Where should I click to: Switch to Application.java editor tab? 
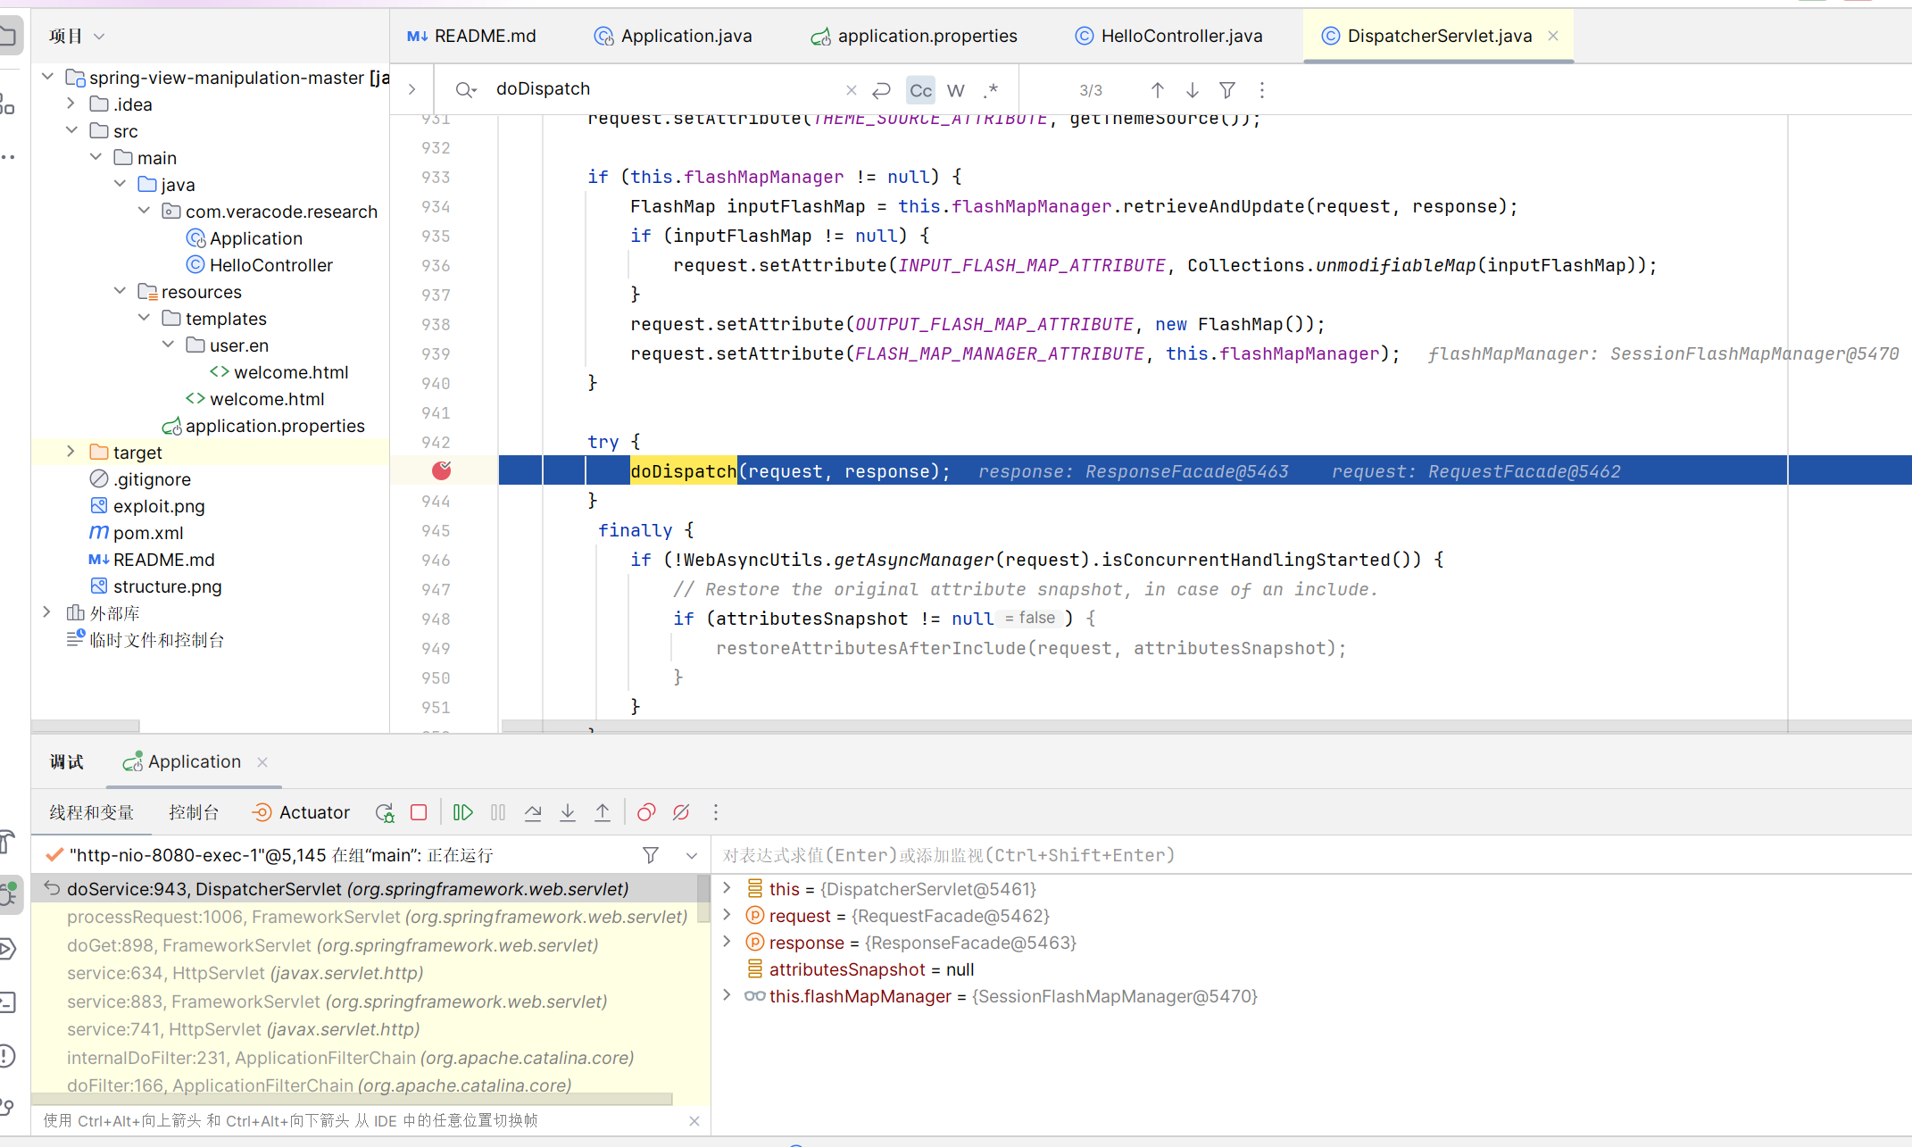pyautogui.click(x=673, y=36)
